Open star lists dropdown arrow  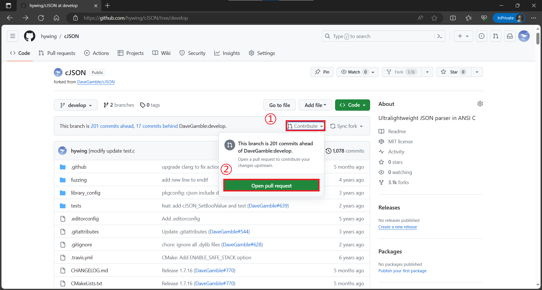(x=477, y=72)
